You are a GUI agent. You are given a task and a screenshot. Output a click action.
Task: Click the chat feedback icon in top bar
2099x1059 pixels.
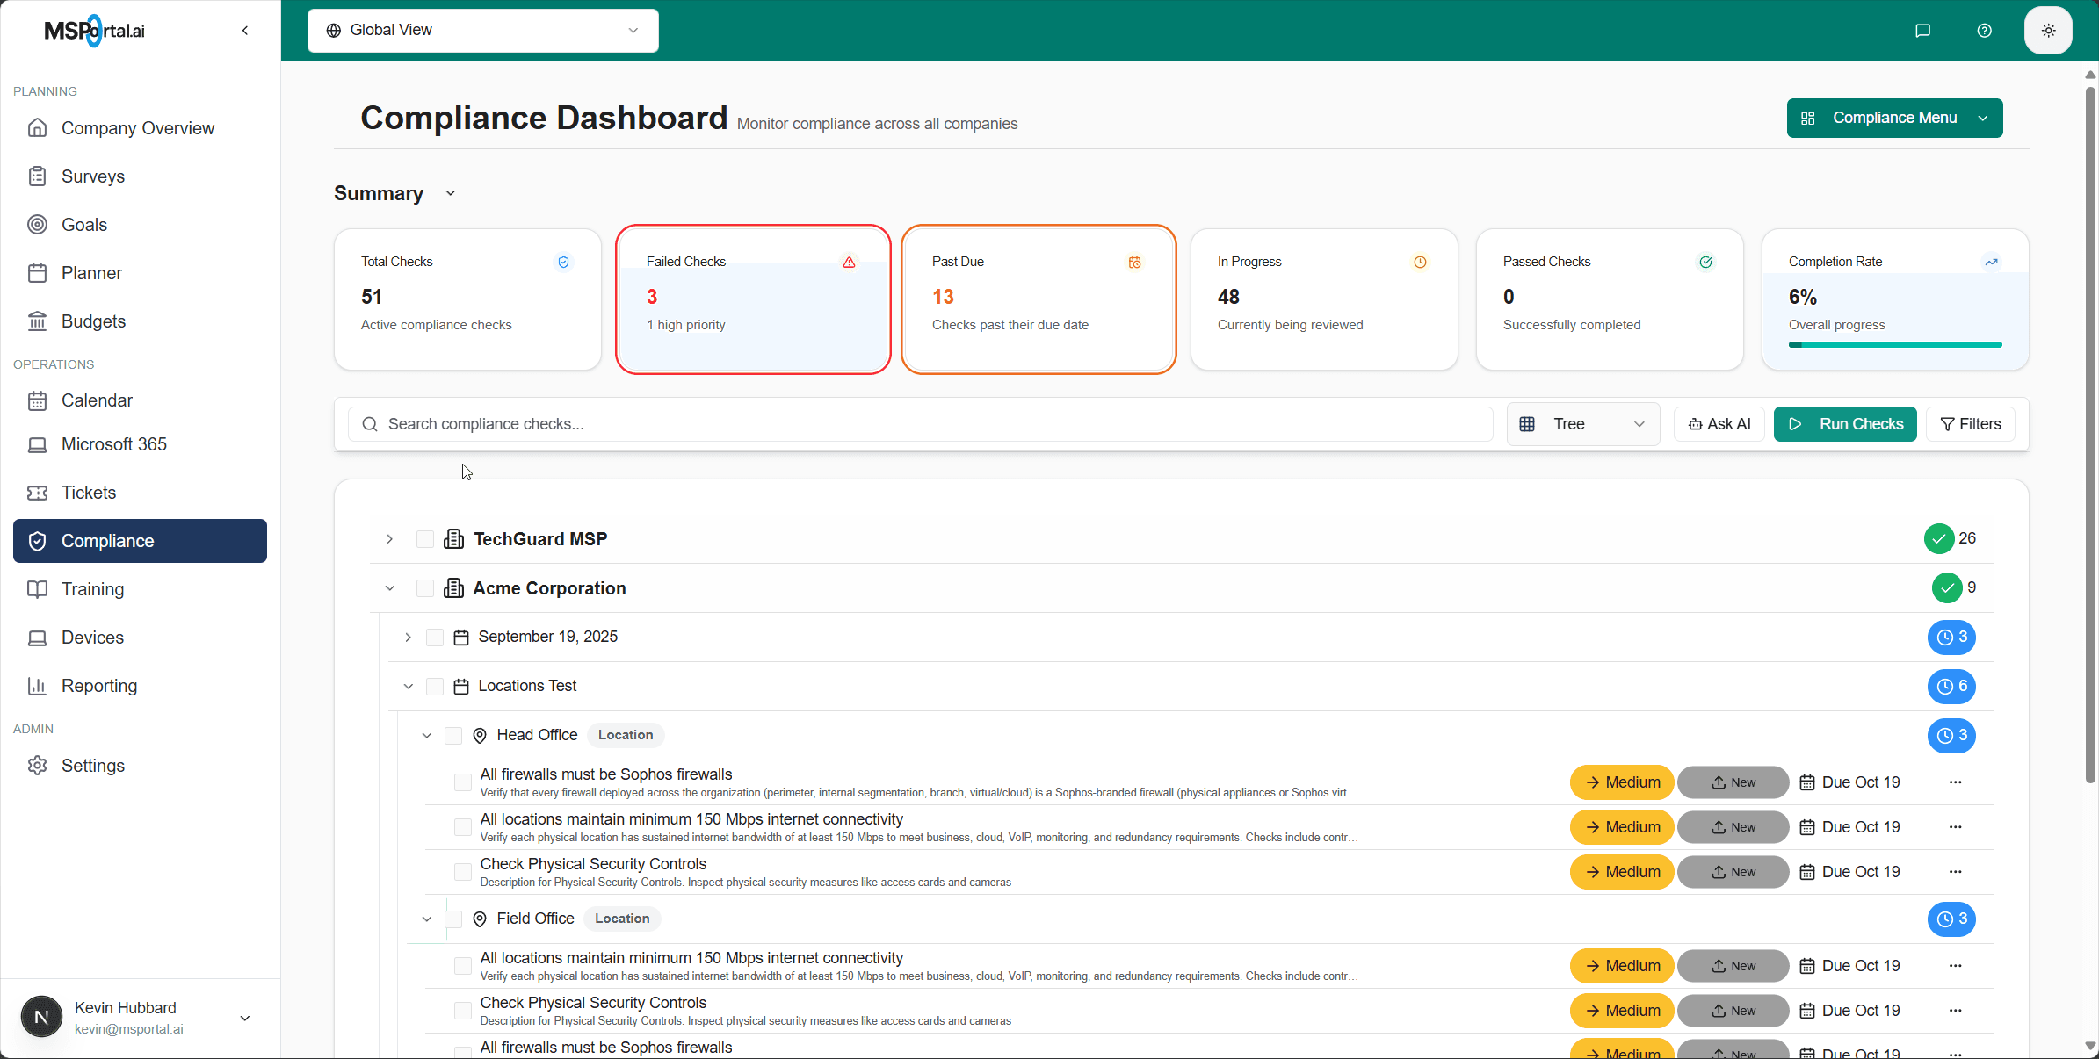tap(1922, 30)
